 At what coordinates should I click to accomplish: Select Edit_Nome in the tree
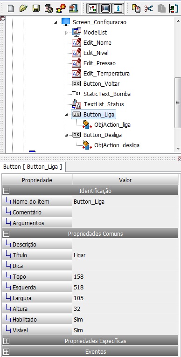[x=97, y=42]
